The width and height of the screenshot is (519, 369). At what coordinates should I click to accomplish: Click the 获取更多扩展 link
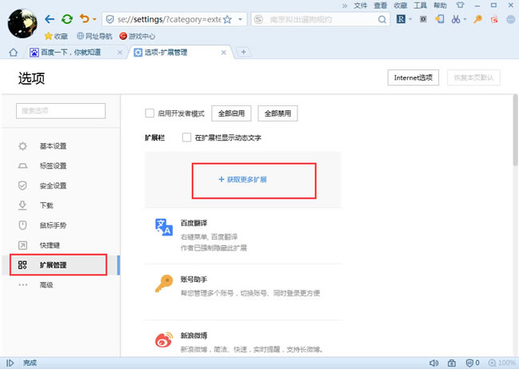[242, 180]
